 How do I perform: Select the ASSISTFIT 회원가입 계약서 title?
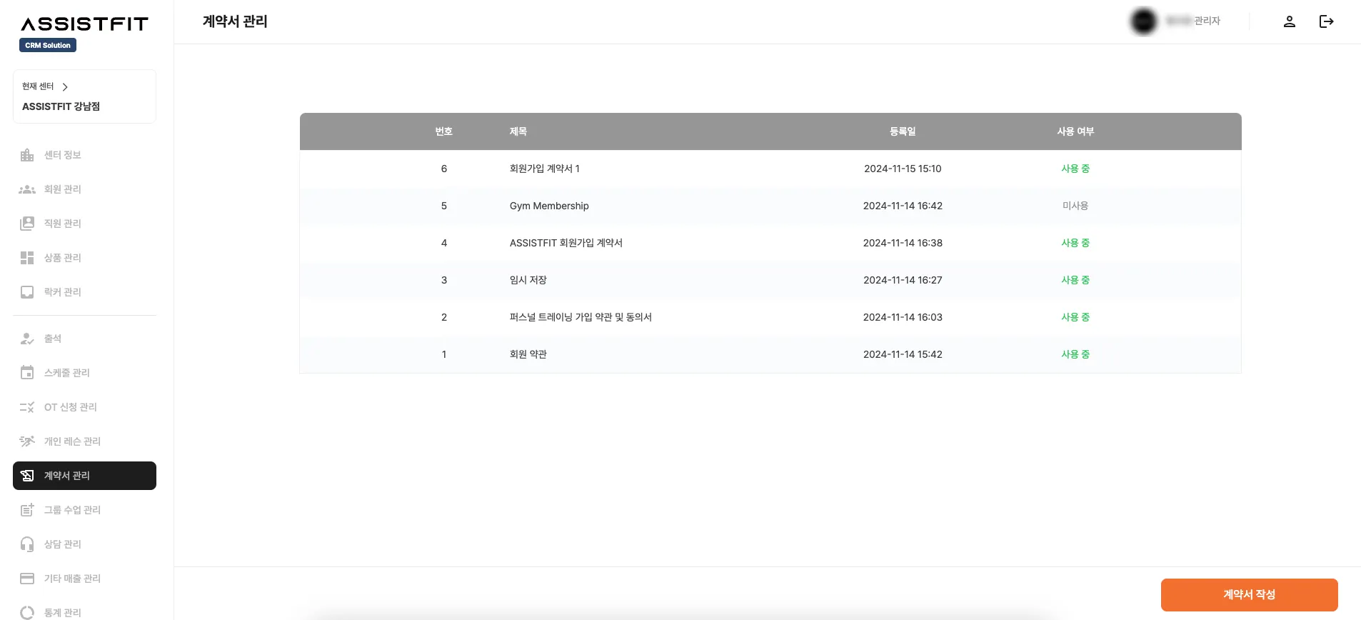[566, 243]
